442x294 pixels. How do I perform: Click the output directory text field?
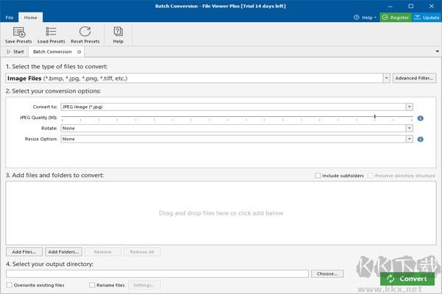(x=156, y=273)
